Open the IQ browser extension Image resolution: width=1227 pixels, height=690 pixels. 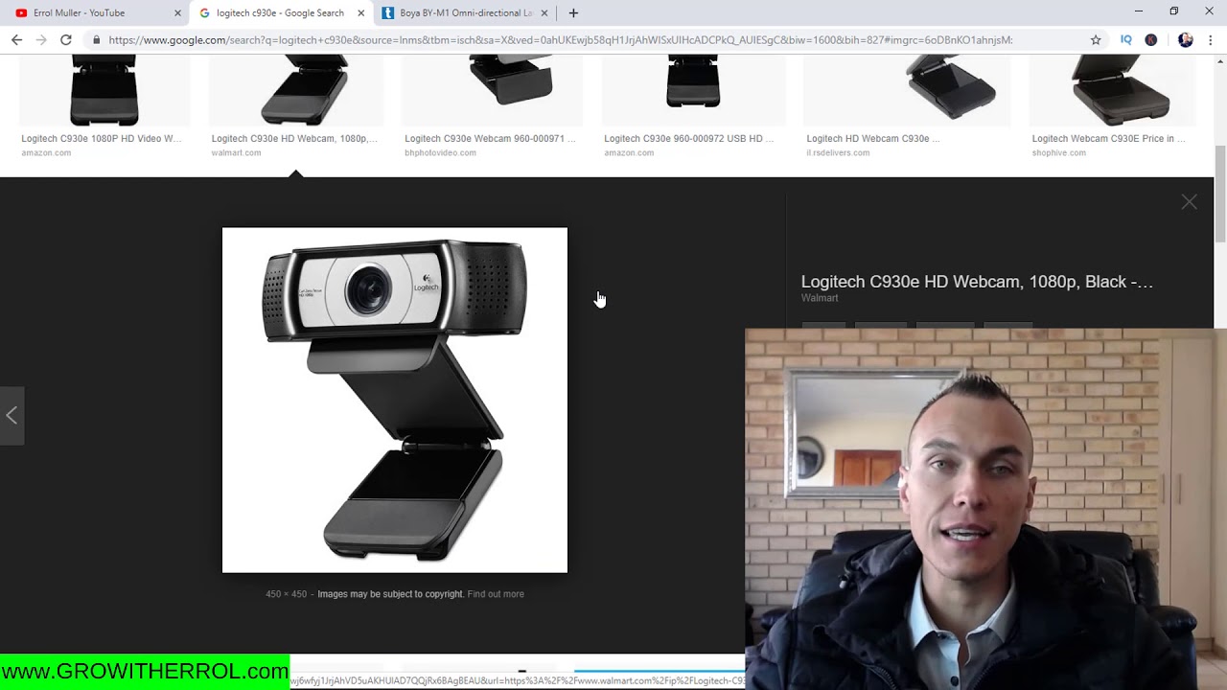pyautogui.click(x=1126, y=40)
